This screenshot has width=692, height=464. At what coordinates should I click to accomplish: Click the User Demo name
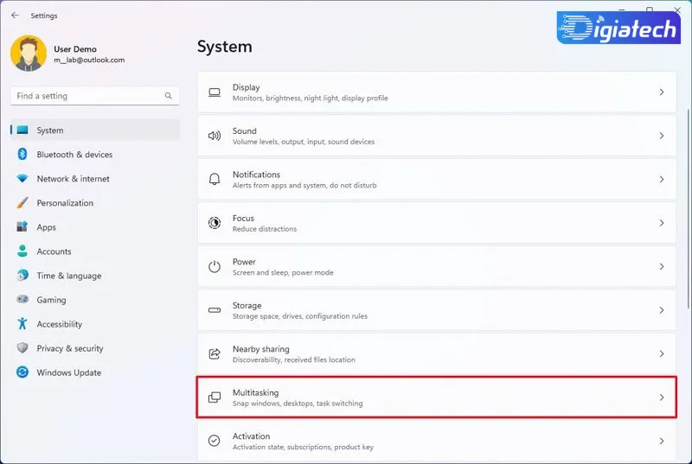click(x=75, y=49)
